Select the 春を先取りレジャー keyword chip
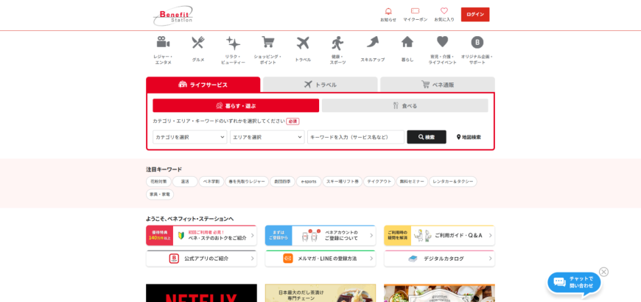This screenshot has width=641, height=302. coord(247,181)
